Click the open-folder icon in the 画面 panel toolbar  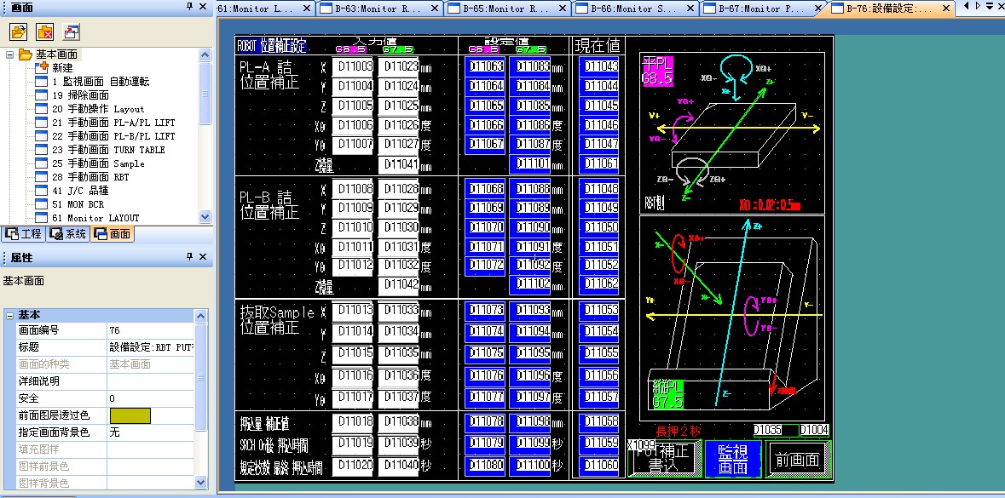pos(19,33)
